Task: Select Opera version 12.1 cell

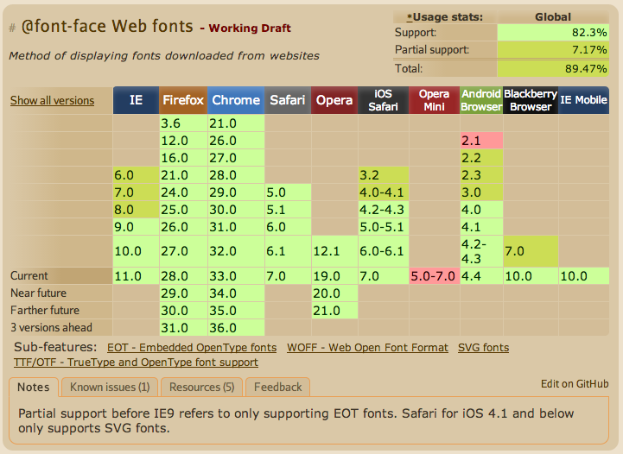Action: [334, 251]
